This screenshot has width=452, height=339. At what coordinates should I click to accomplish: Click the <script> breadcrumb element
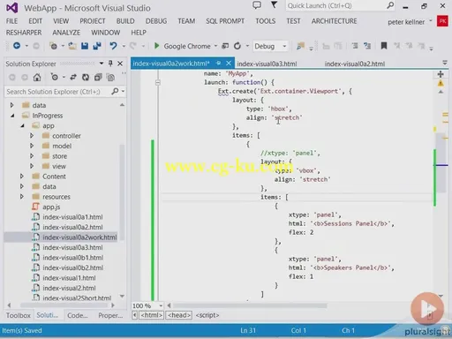click(x=207, y=315)
